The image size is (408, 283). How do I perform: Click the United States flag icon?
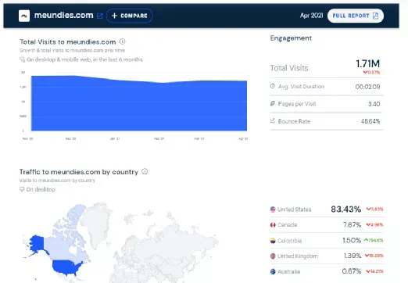273,210
